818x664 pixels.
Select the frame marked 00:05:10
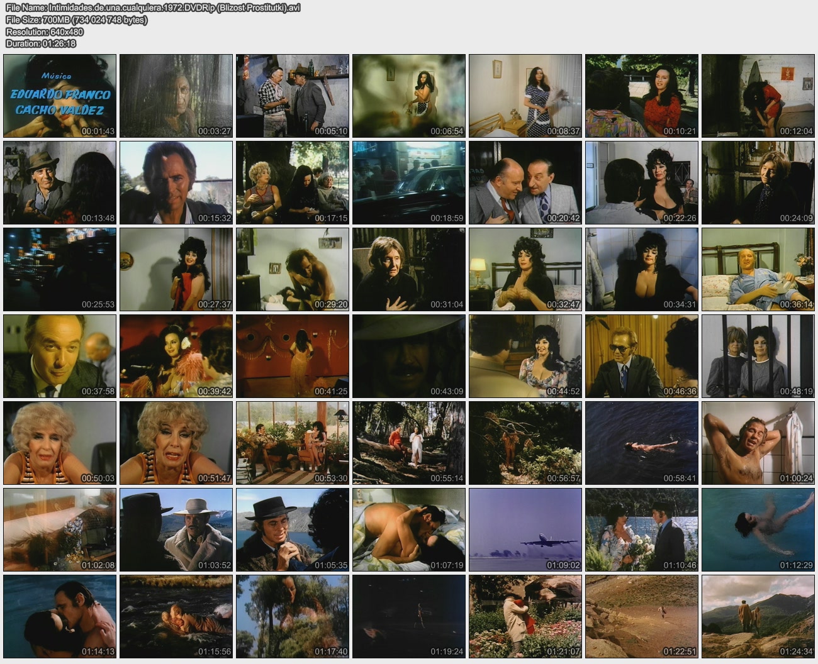[x=293, y=96]
